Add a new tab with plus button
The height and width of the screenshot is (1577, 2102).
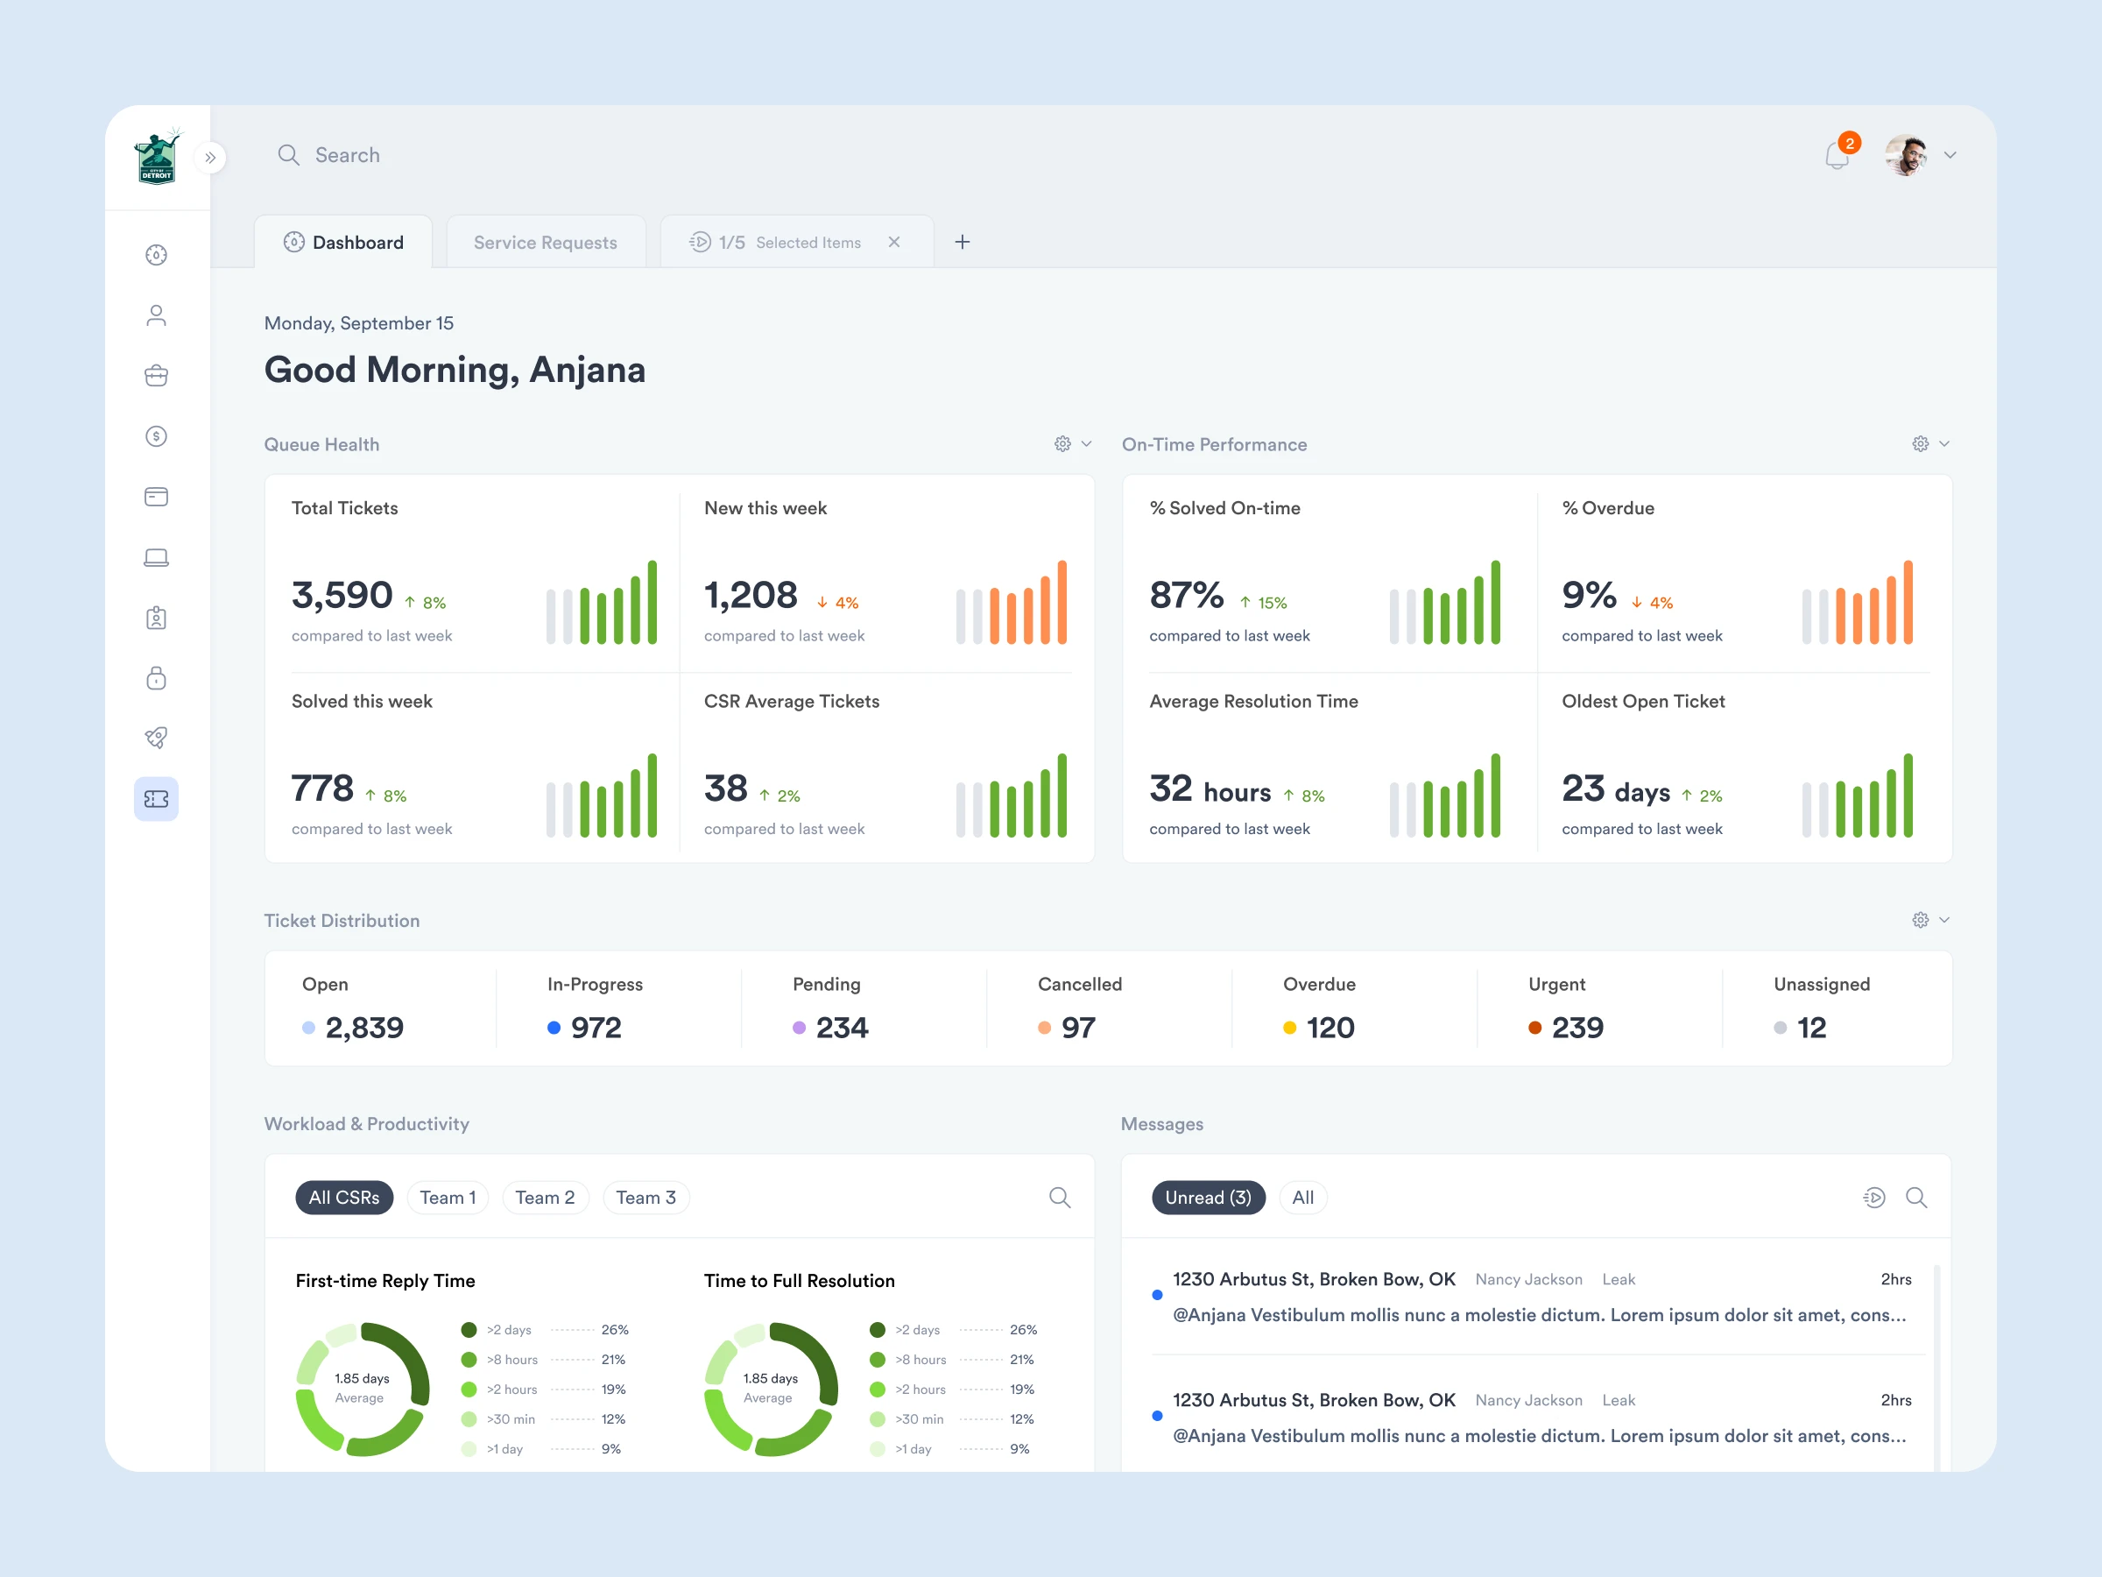click(962, 243)
